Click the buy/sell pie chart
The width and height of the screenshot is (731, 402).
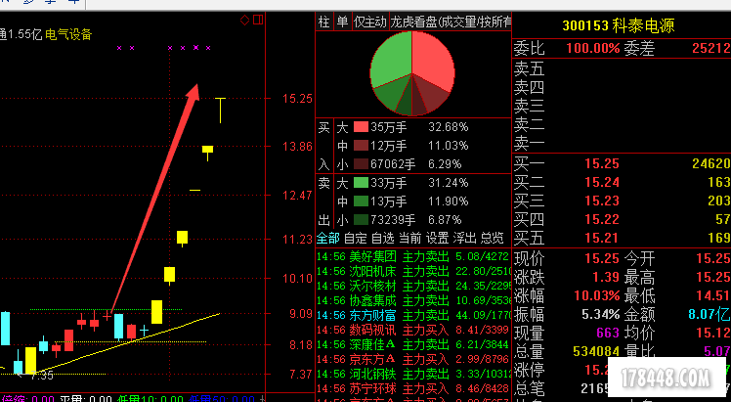click(411, 74)
